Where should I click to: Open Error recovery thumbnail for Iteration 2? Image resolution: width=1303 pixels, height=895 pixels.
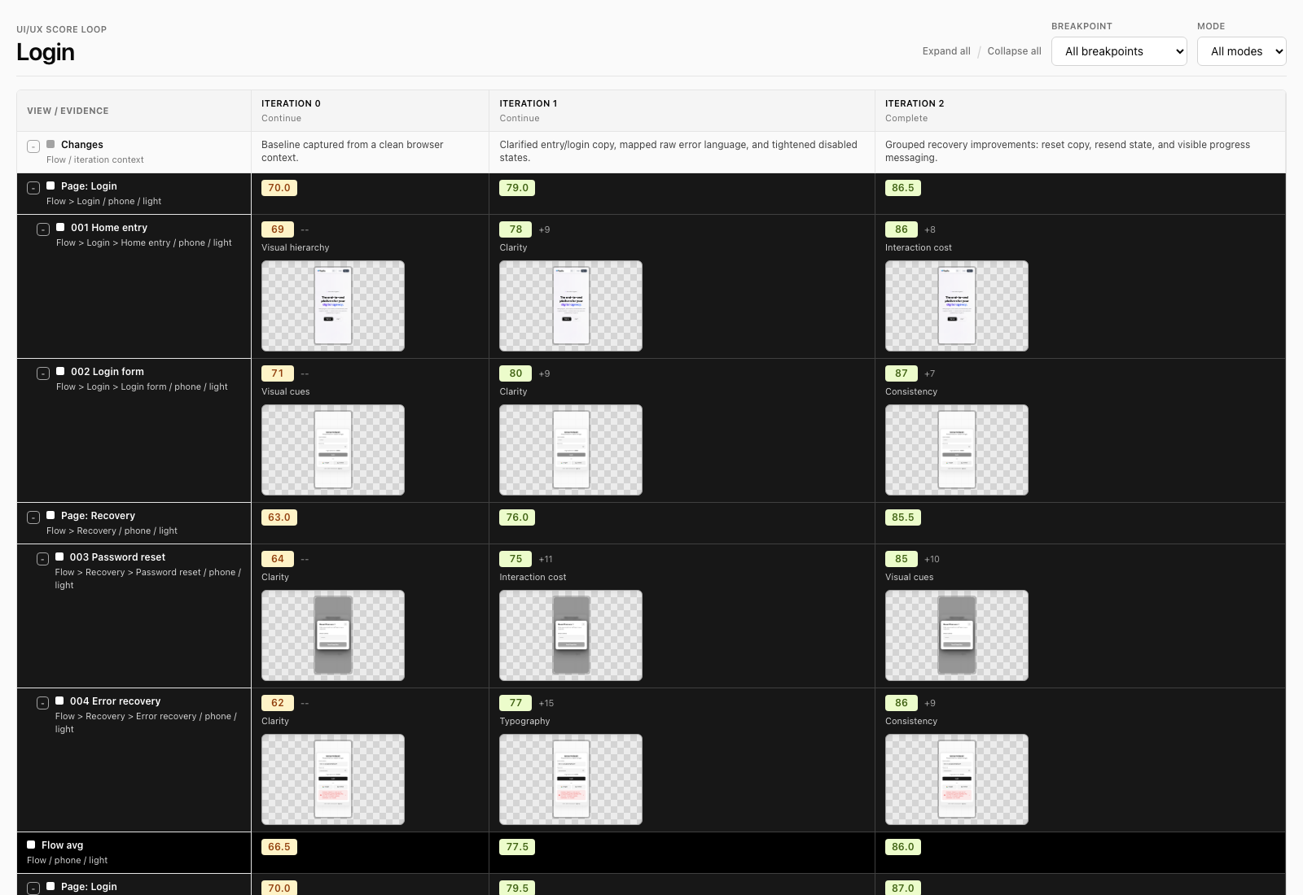(x=957, y=779)
